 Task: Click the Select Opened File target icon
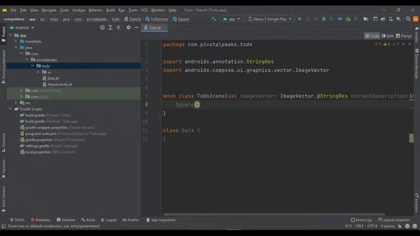[102, 28]
